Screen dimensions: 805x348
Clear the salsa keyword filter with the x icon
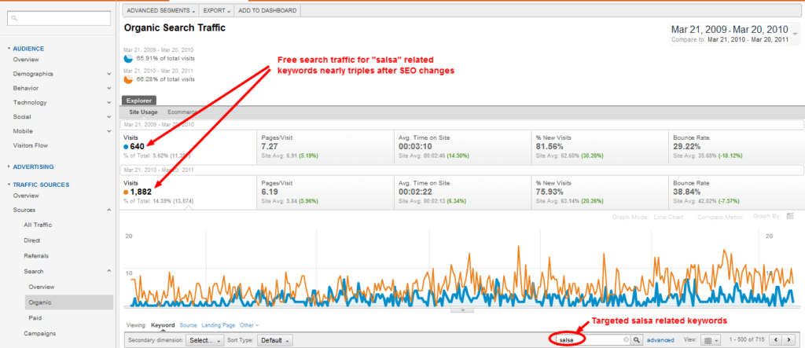coord(627,339)
